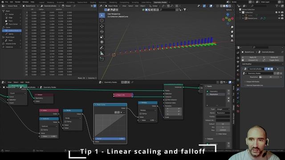Open the Add Modifier dropdown
The width and height of the screenshot is (285, 160).
coord(262,64)
